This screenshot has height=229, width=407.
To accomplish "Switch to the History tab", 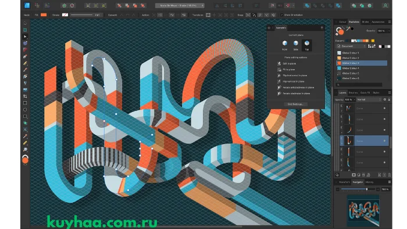I will click(369, 182).
